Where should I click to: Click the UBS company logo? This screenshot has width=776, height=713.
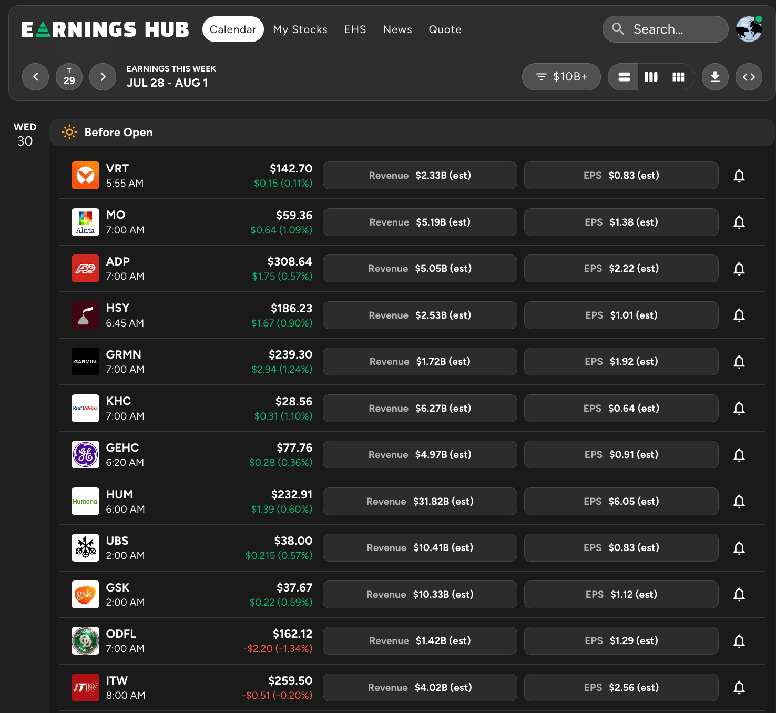tap(85, 547)
